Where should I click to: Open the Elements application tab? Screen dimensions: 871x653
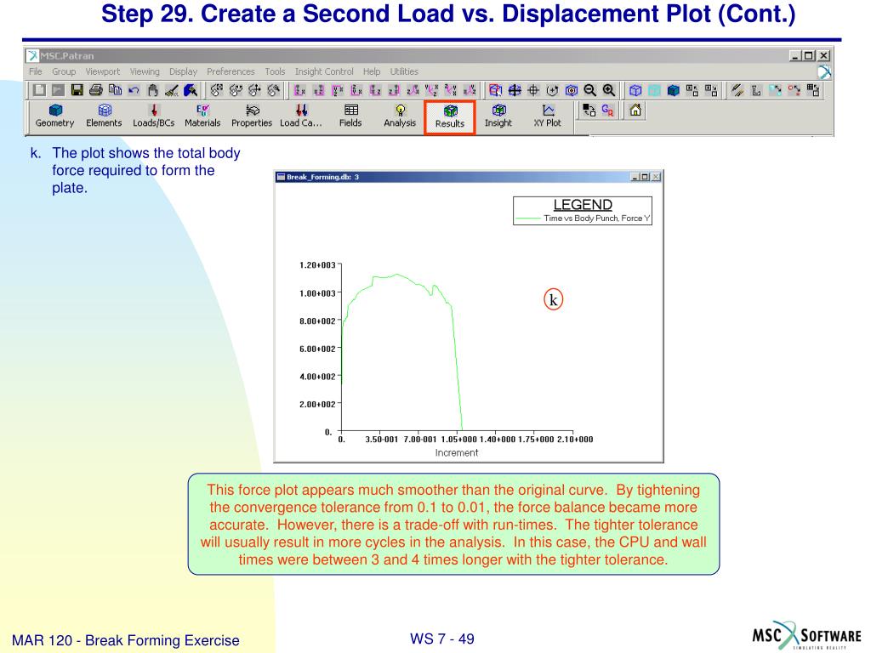[104, 116]
